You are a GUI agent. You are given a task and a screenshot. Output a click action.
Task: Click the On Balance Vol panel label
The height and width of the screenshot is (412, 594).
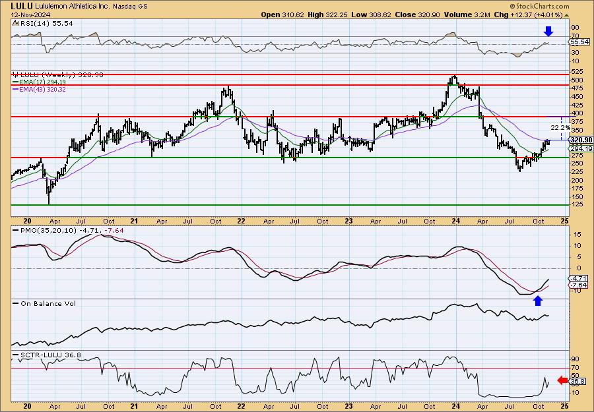coord(48,303)
